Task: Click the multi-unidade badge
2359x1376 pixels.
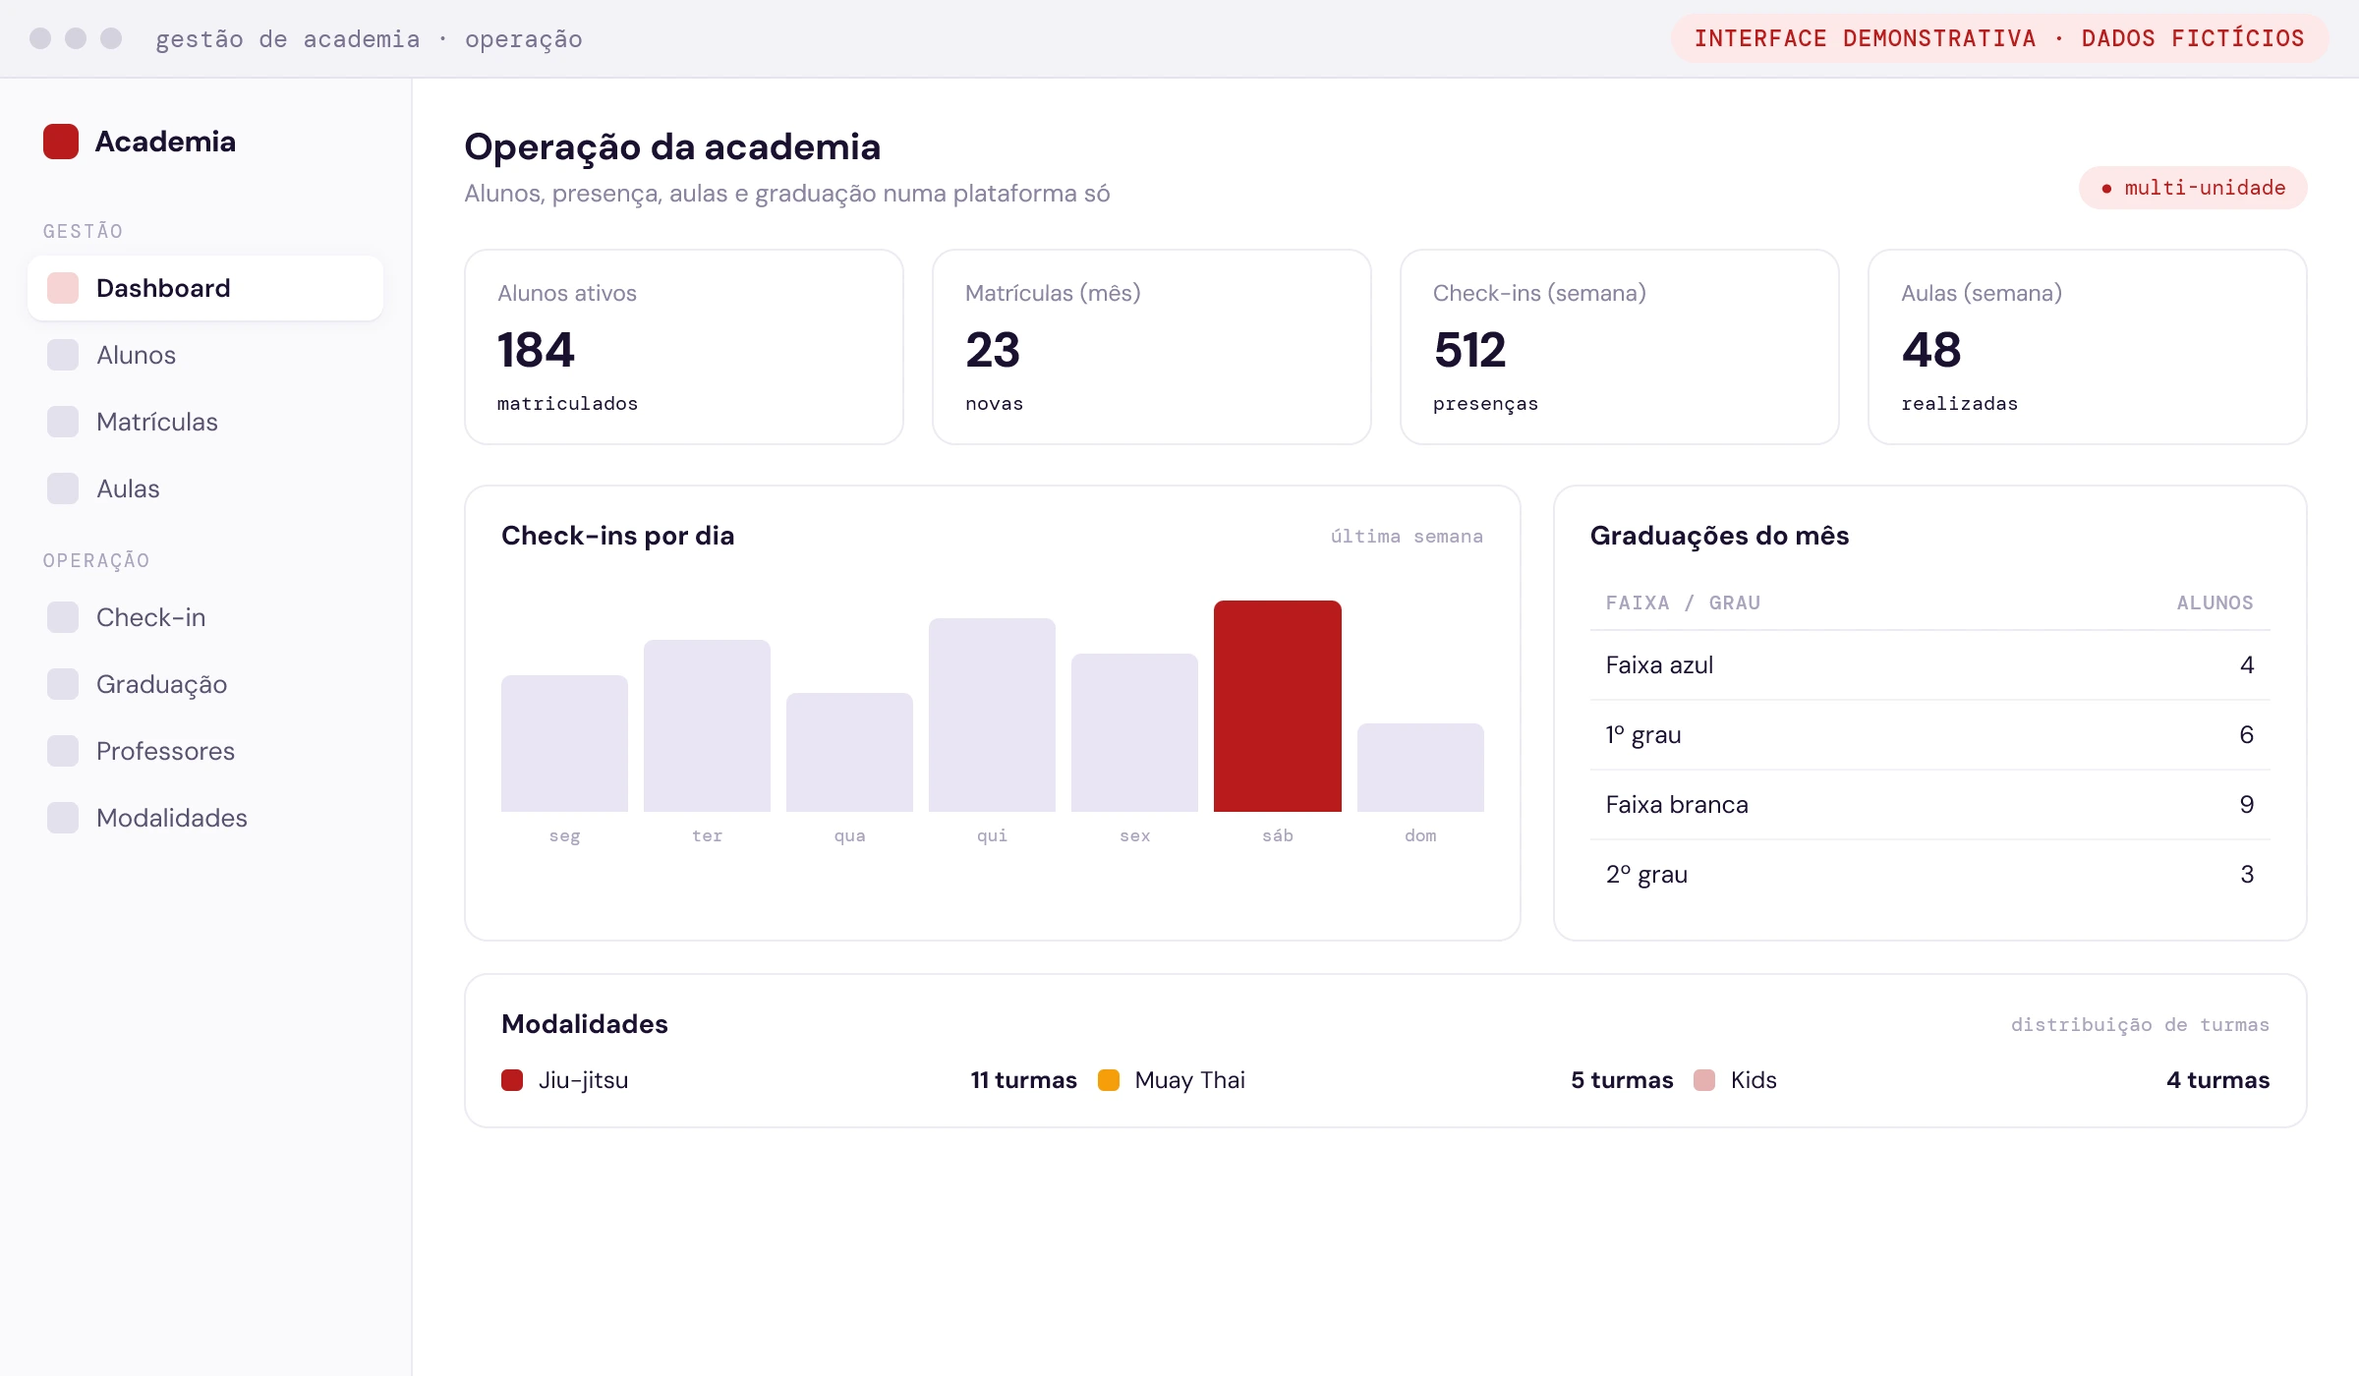Action: [x=2193, y=188]
